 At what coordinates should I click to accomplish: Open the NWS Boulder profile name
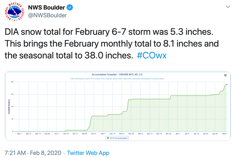tap(46, 8)
